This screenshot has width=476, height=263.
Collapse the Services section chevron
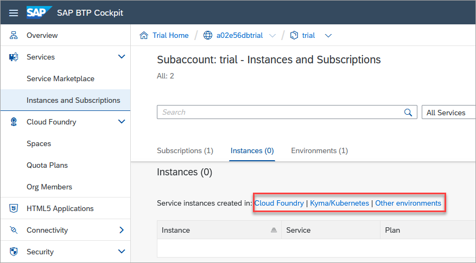tap(122, 57)
